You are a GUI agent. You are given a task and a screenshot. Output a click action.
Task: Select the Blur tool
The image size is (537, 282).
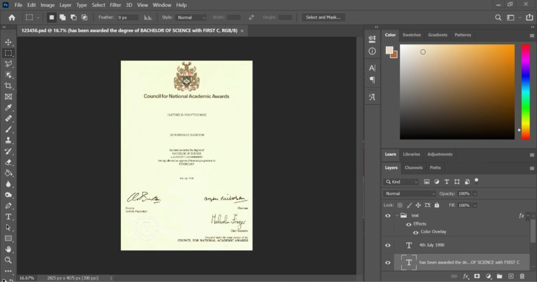[x=8, y=184]
